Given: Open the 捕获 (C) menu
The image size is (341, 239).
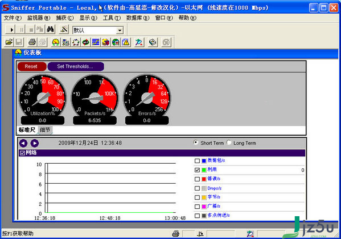Looking at the screenshot, I should [64, 18].
